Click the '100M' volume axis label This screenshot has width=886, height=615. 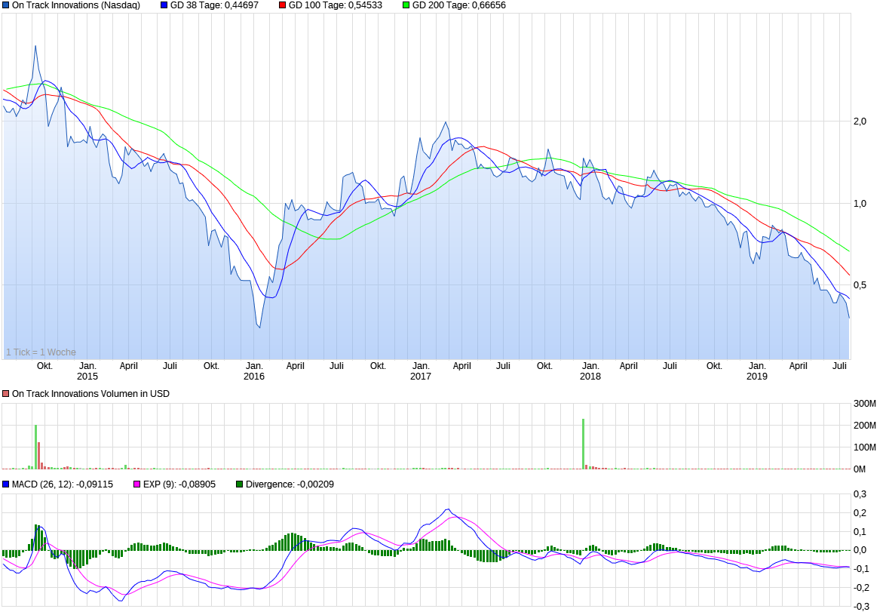pos(865,447)
